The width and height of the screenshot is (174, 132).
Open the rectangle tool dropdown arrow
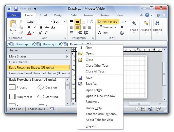(x=126, y=21)
